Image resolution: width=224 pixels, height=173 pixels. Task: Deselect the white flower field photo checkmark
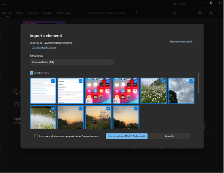point(163,81)
